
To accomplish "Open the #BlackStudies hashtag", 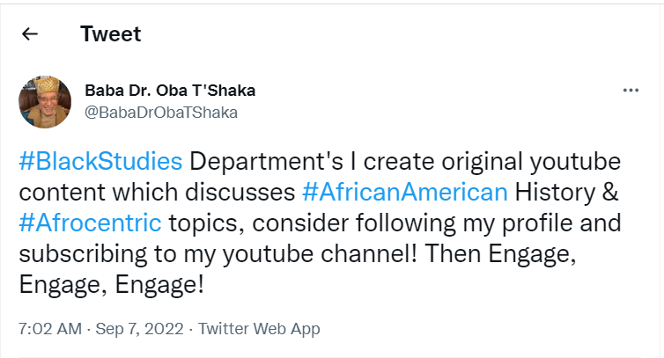I will (x=101, y=162).
